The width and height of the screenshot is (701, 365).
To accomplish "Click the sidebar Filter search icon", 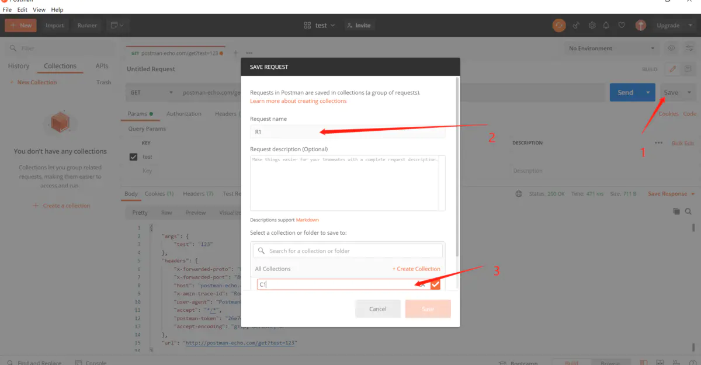I will pyautogui.click(x=13, y=48).
